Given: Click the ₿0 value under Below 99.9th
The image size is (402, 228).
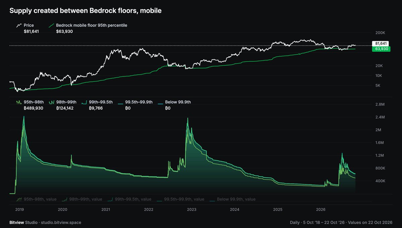Looking at the screenshot, I should [x=167, y=108].
